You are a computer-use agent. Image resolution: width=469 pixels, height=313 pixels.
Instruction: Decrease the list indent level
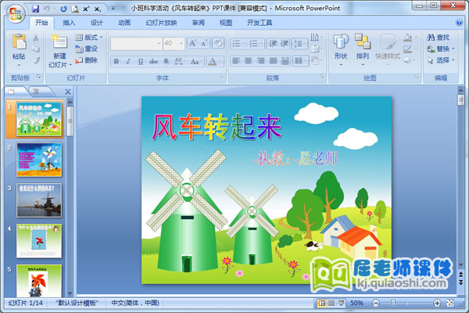pos(273,44)
